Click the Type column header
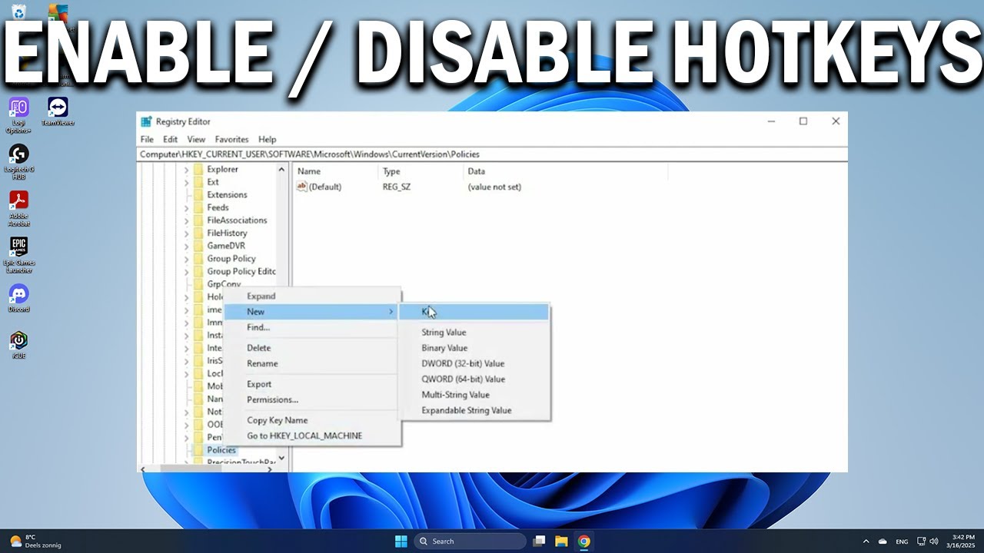The width and height of the screenshot is (984, 553). 421,171
